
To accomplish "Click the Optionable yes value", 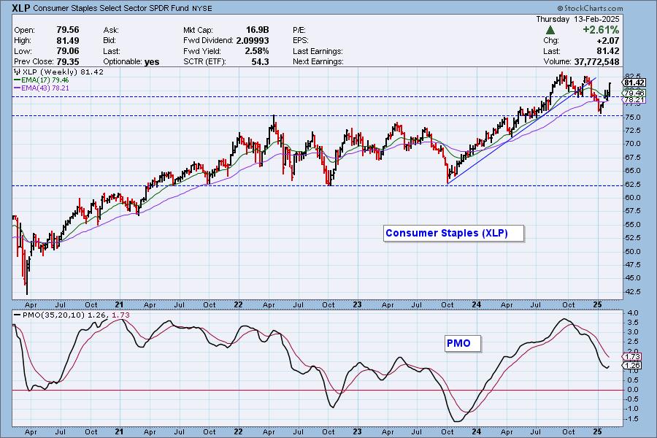I will 152,62.
